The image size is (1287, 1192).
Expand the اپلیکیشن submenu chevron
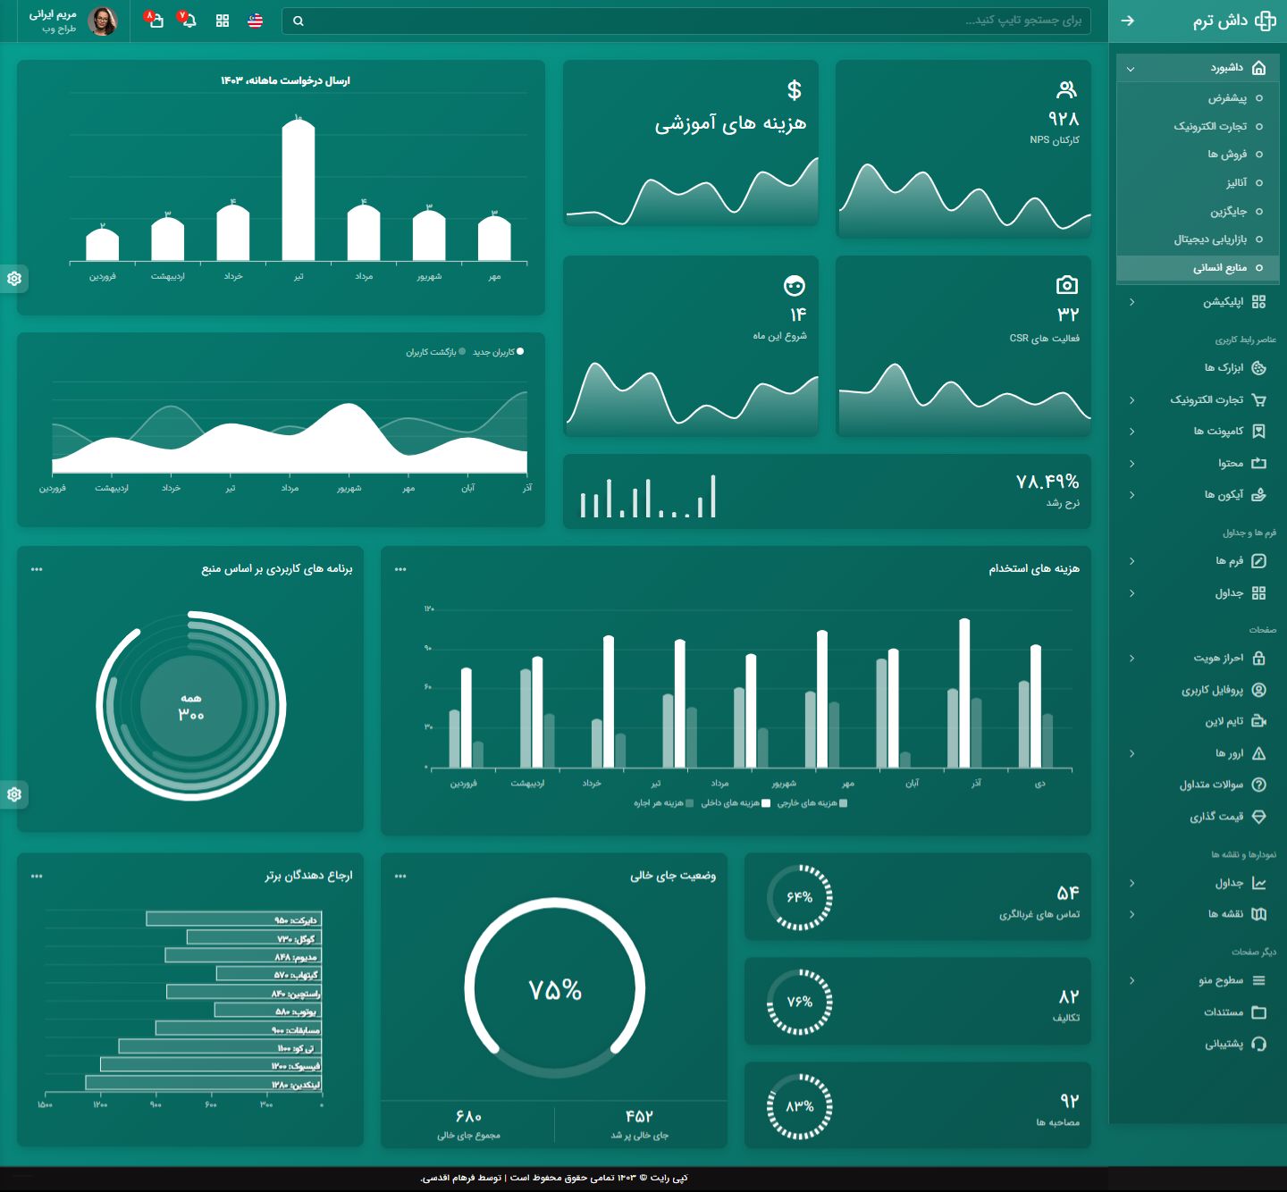point(1131,302)
